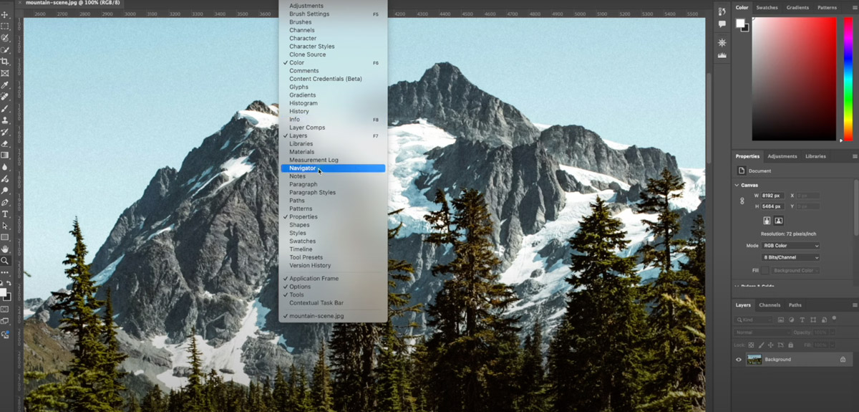Viewport: 859px width, 412px height.
Task: Open the Fill Background Color dropdown
Action: tap(795, 271)
